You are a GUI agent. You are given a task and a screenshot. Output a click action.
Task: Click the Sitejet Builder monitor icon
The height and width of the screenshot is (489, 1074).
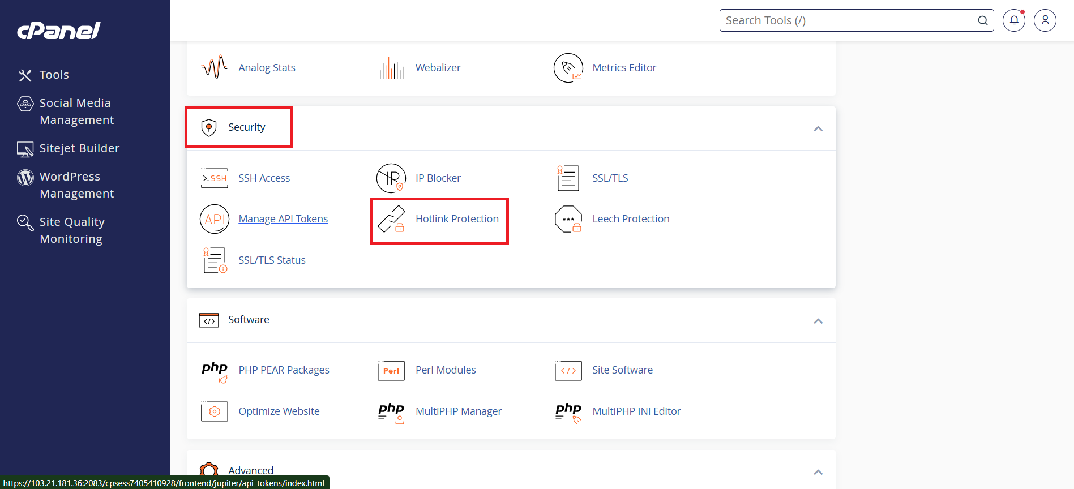tap(25, 149)
